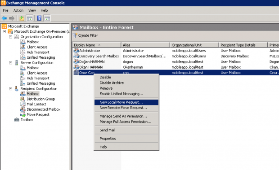Click 'Discovery Mailbox' recipient type cell
The width and height of the screenshot is (279, 170).
235,56
